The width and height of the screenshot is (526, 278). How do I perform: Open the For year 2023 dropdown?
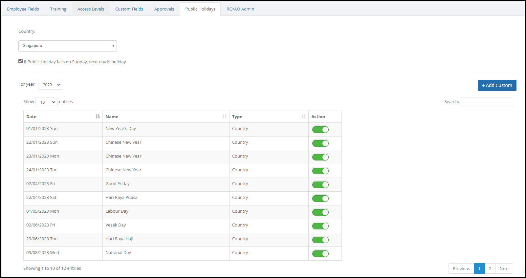pyautogui.click(x=51, y=85)
